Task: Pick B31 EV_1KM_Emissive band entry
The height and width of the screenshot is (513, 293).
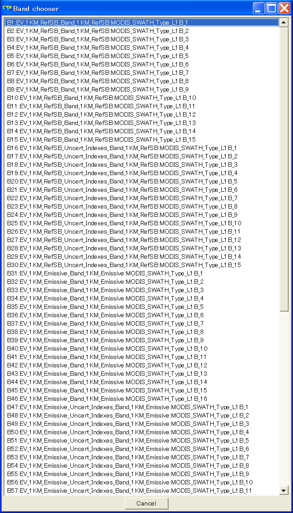Action: tap(142, 273)
